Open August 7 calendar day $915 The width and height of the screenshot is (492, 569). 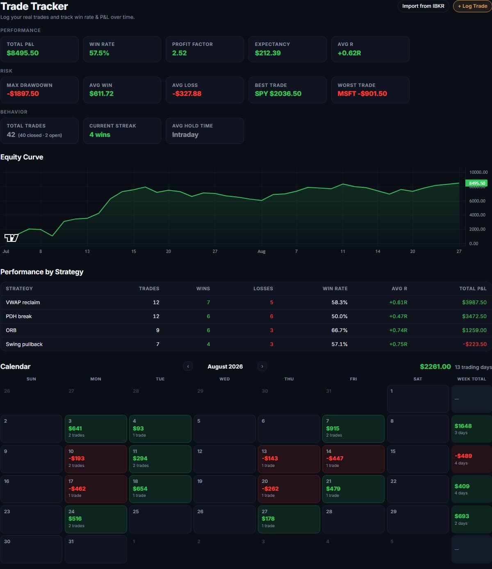pos(353,429)
